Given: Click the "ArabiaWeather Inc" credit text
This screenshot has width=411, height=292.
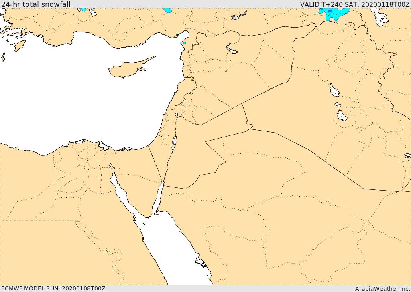Looking at the screenshot, I should pyautogui.click(x=383, y=289).
